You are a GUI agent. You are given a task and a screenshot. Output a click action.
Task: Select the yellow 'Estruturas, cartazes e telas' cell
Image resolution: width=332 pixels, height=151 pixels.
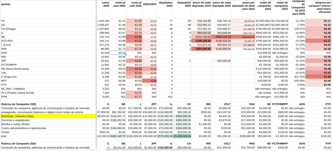pos(48,116)
